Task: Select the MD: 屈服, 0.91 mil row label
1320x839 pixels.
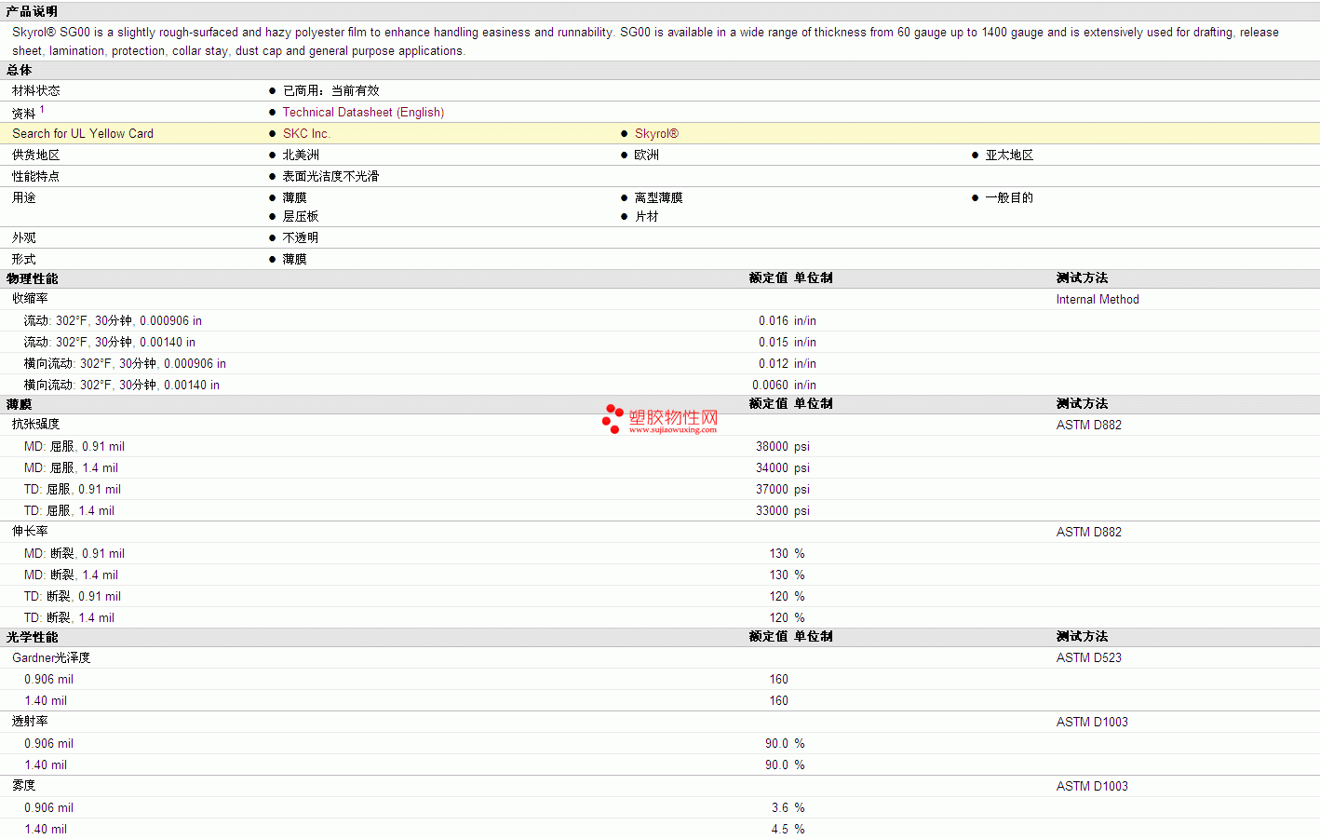Action: pos(74,446)
